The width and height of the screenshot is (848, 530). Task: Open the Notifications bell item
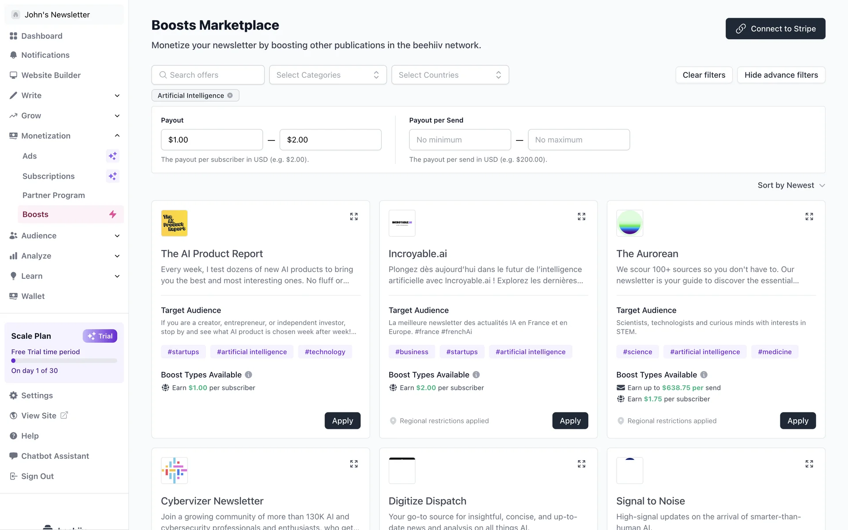coord(45,55)
